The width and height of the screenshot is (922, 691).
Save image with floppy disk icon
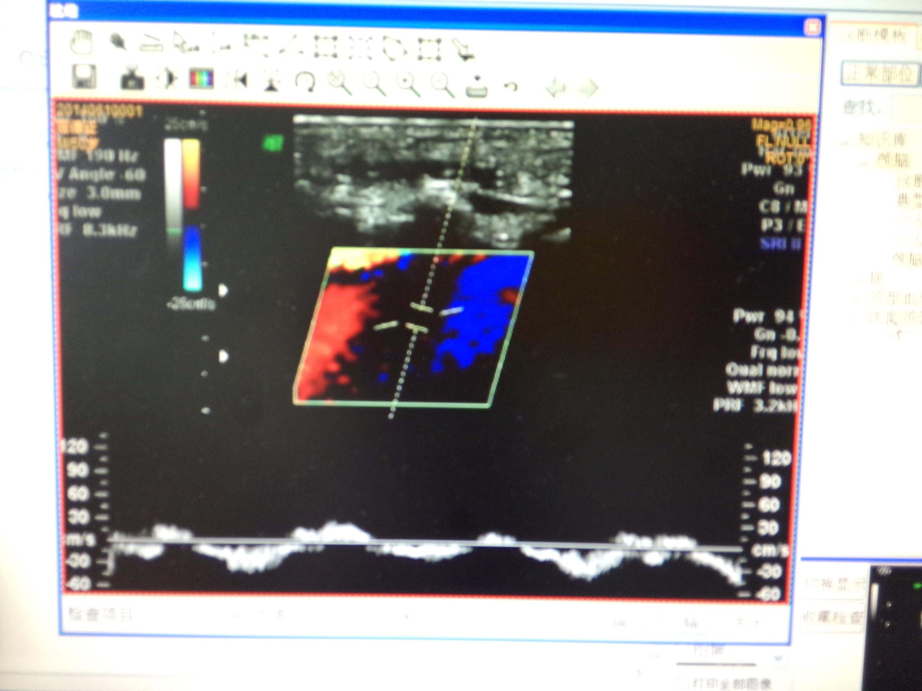coord(84,77)
